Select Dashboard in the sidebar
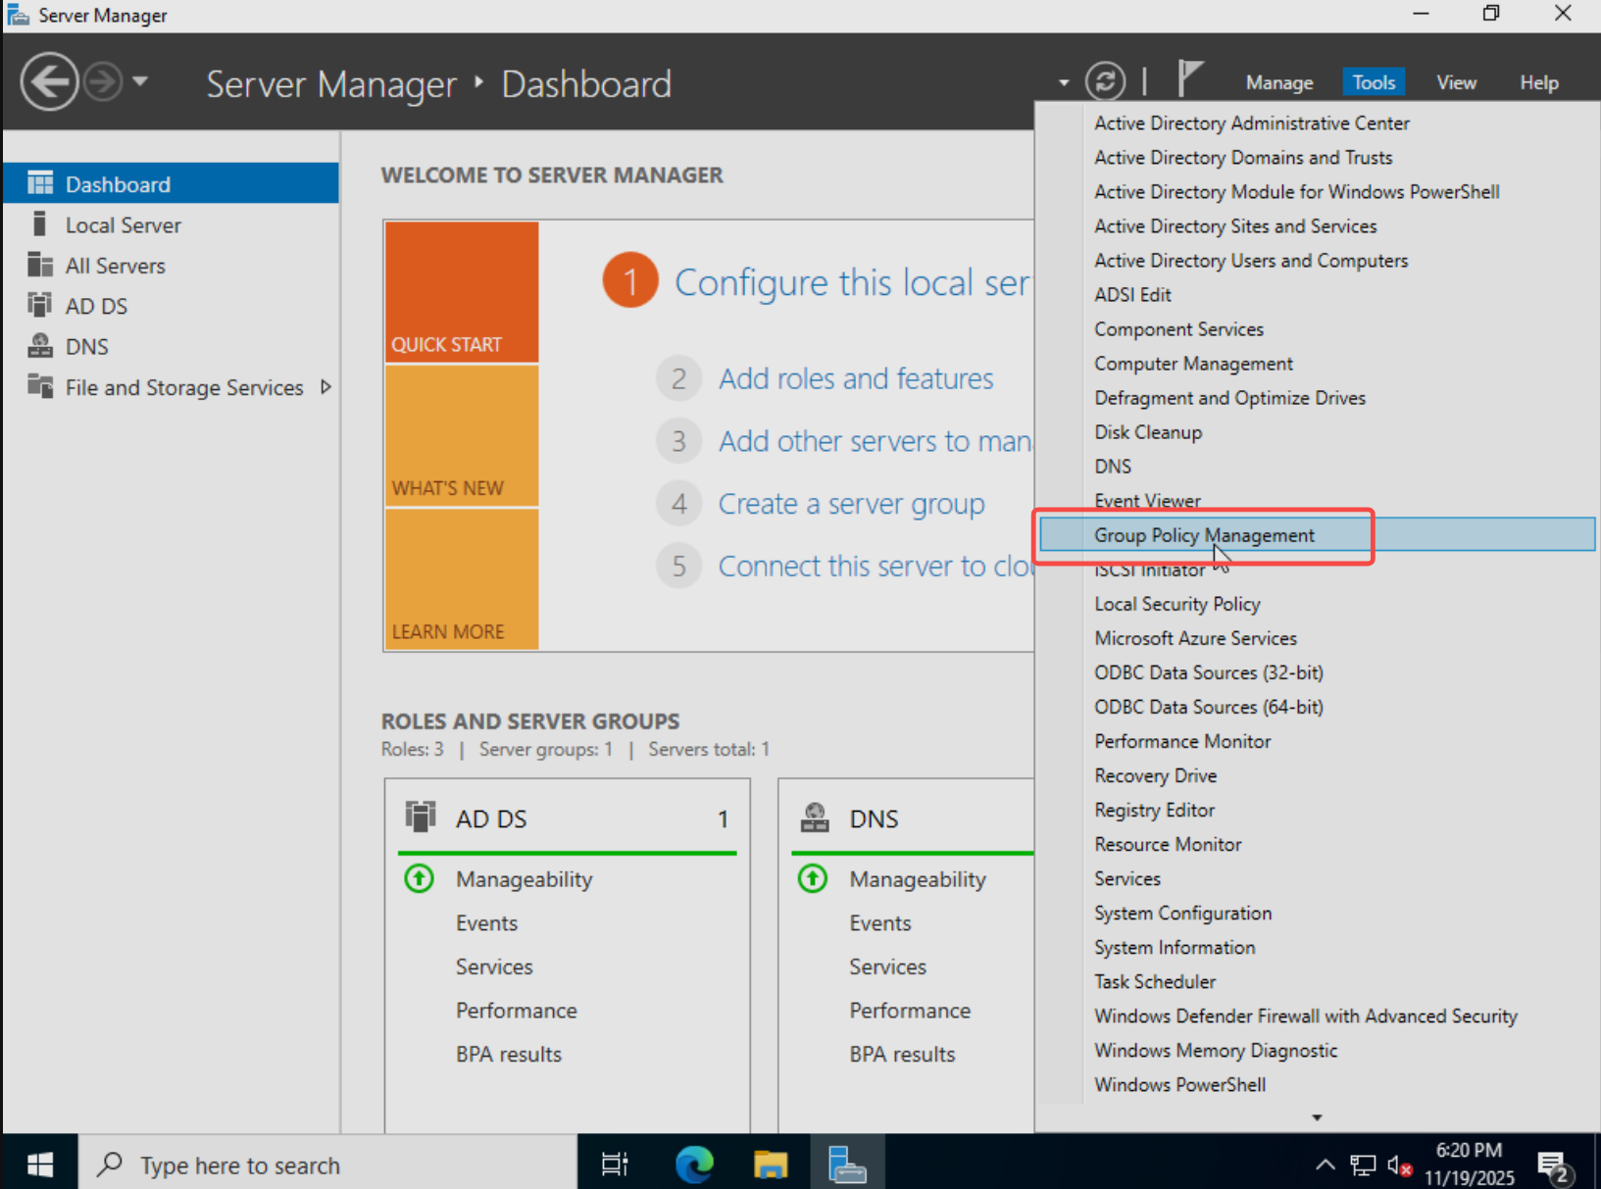This screenshot has width=1601, height=1189. (x=171, y=183)
